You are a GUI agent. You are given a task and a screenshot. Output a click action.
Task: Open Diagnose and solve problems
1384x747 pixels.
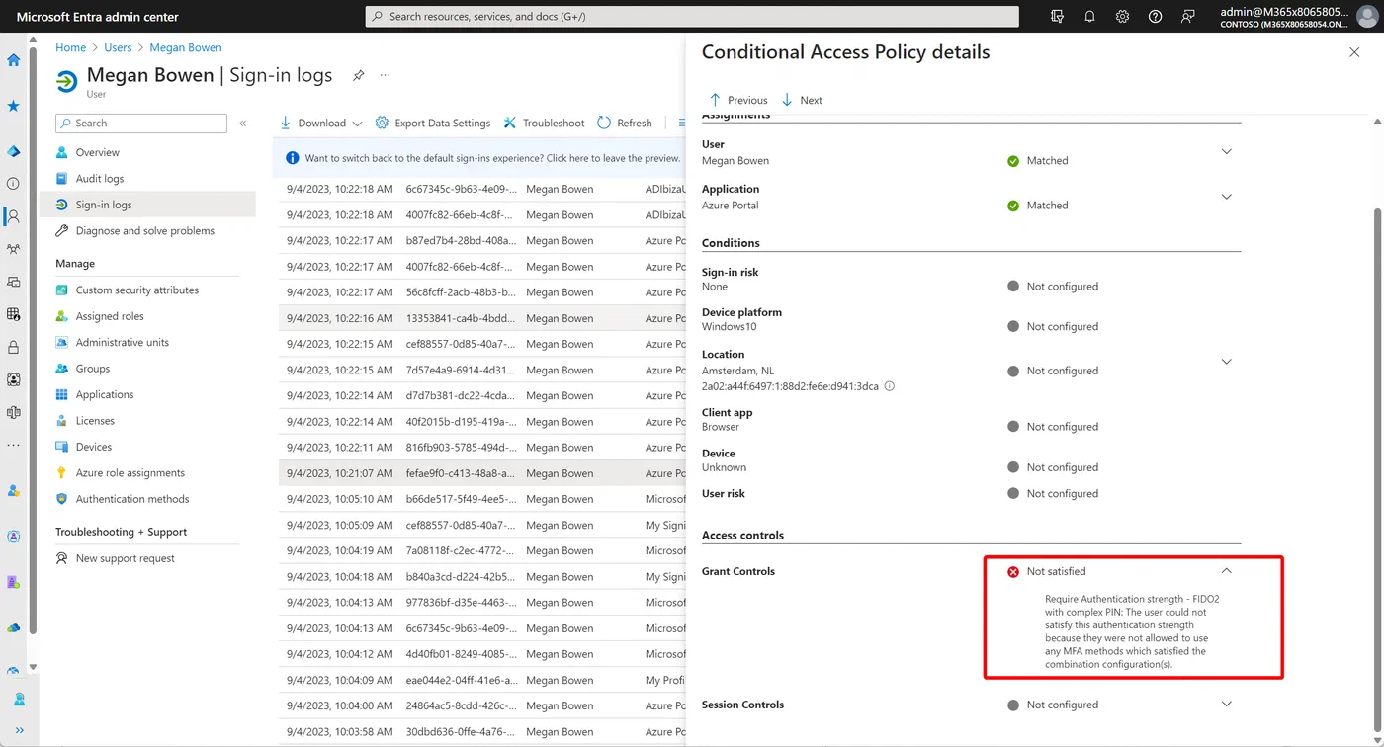coord(147,230)
